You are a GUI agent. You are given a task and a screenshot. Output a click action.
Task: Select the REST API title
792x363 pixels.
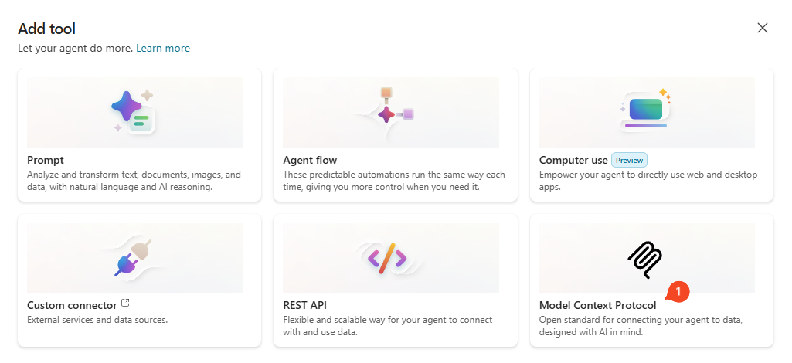click(x=305, y=305)
